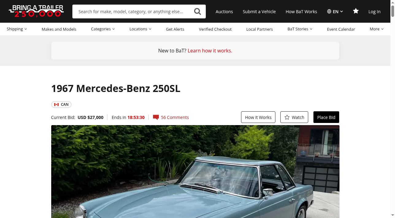Expand the Locations dropdown
Image resolution: width=395 pixels, height=218 pixels.
pyautogui.click(x=140, y=29)
